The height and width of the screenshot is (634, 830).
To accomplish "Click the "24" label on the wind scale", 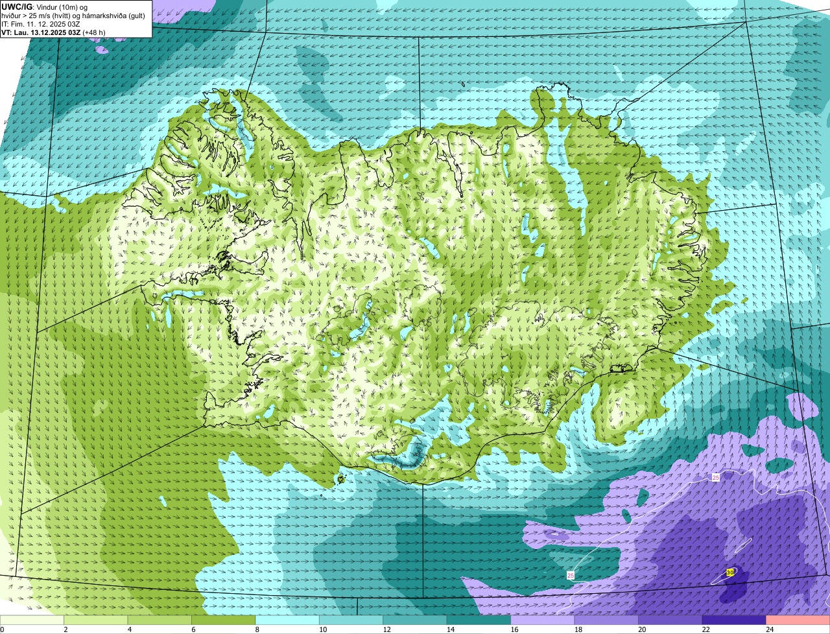I will 770,629.
